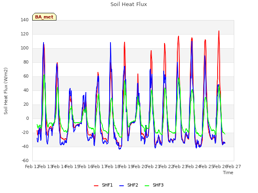Click the Feb 23 x-axis label
258x193 pixels.
click(x=180, y=166)
